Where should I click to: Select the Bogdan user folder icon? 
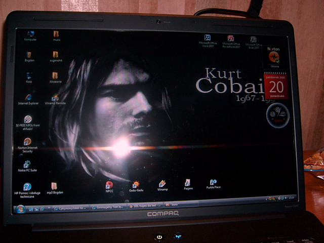tap(29, 57)
